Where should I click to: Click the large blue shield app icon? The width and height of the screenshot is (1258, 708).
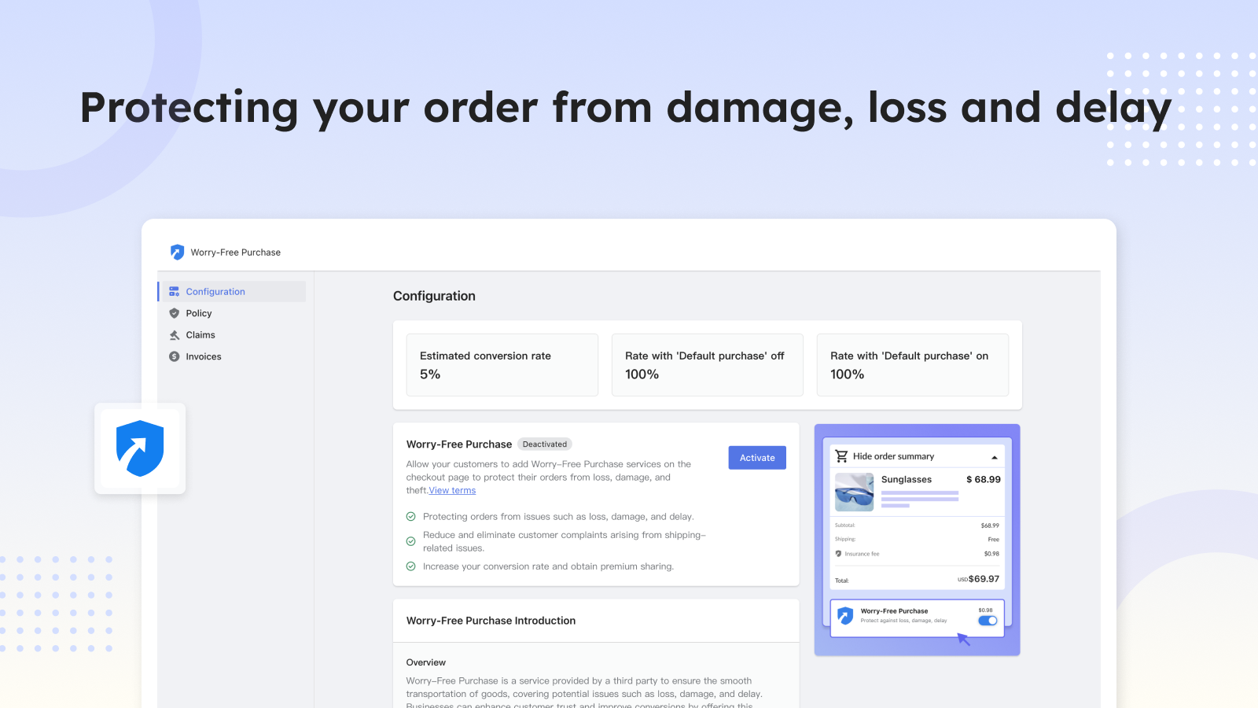coord(140,448)
